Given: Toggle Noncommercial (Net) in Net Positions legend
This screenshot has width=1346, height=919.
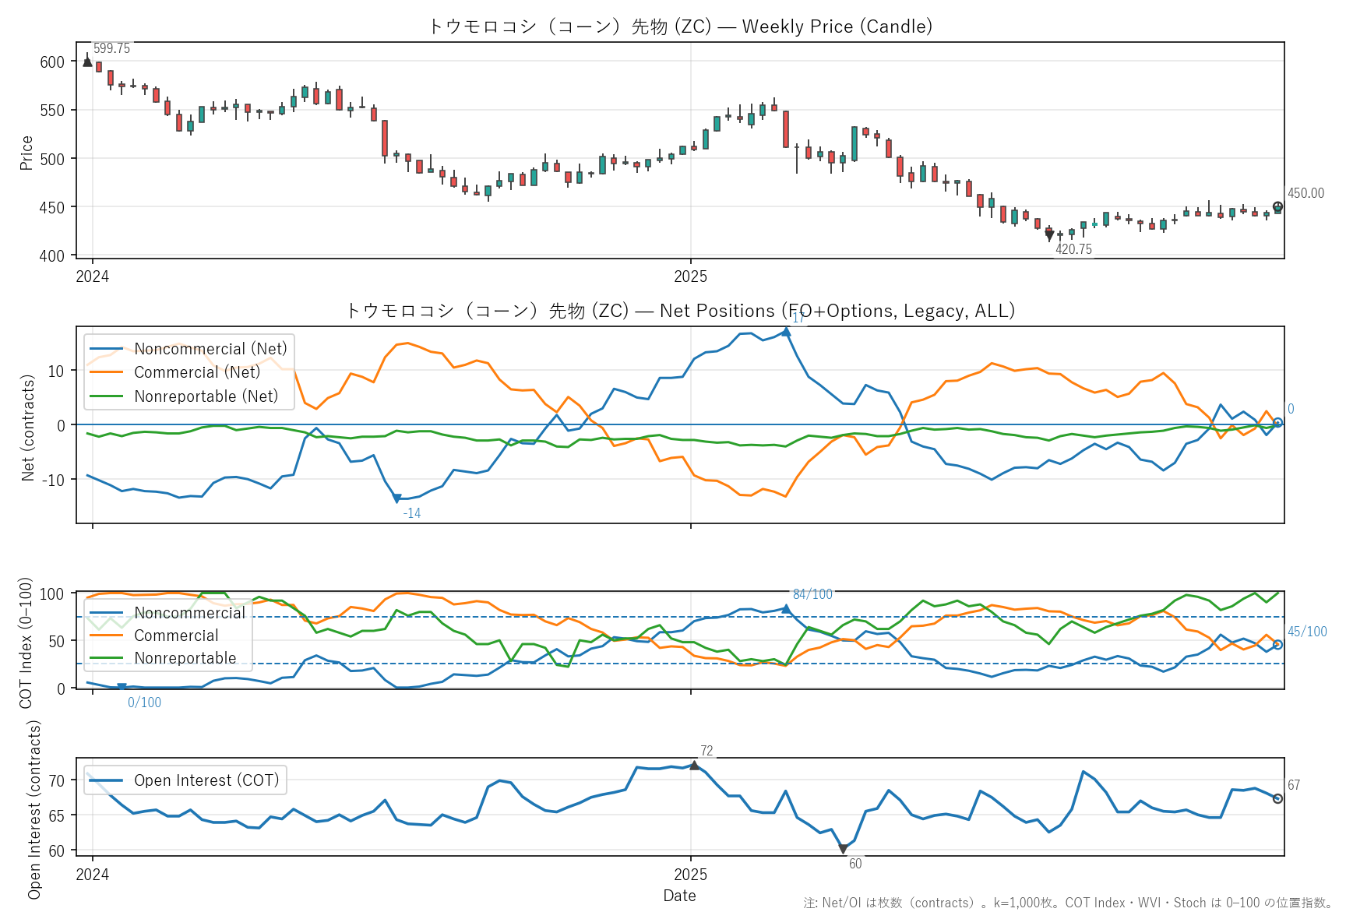Looking at the screenshot, I should (210, 349).
